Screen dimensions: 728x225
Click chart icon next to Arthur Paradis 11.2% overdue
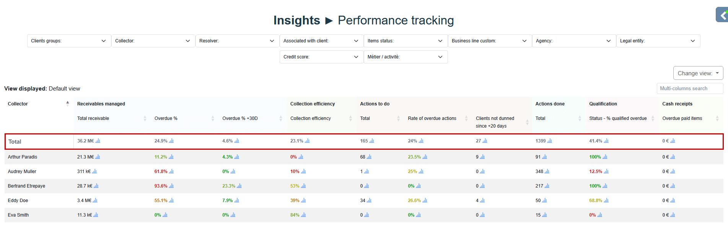pos(171,157)
